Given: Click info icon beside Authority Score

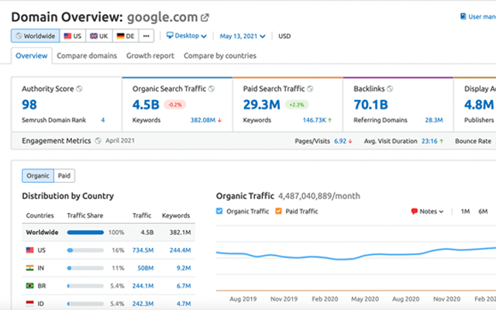Looking at the screenshot, I should 79,89.
